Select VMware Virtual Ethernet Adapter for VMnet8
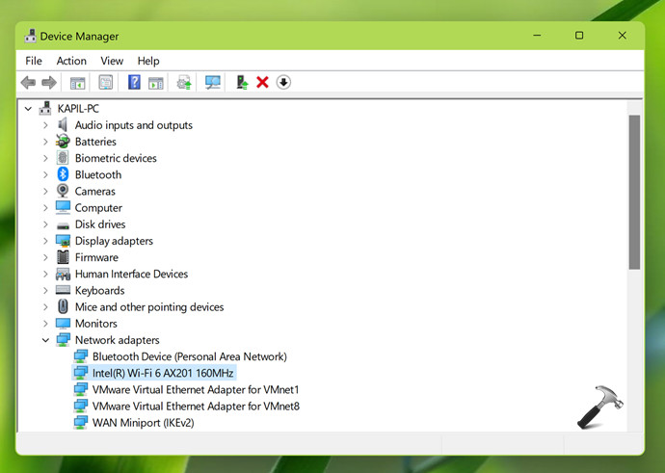This screenshot has height=473, width=665. click(x=196, y=407)
